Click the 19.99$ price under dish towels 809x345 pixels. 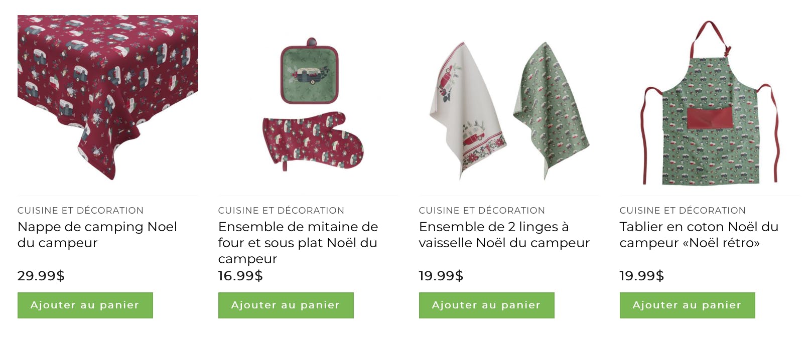click(x=441, y=276)
